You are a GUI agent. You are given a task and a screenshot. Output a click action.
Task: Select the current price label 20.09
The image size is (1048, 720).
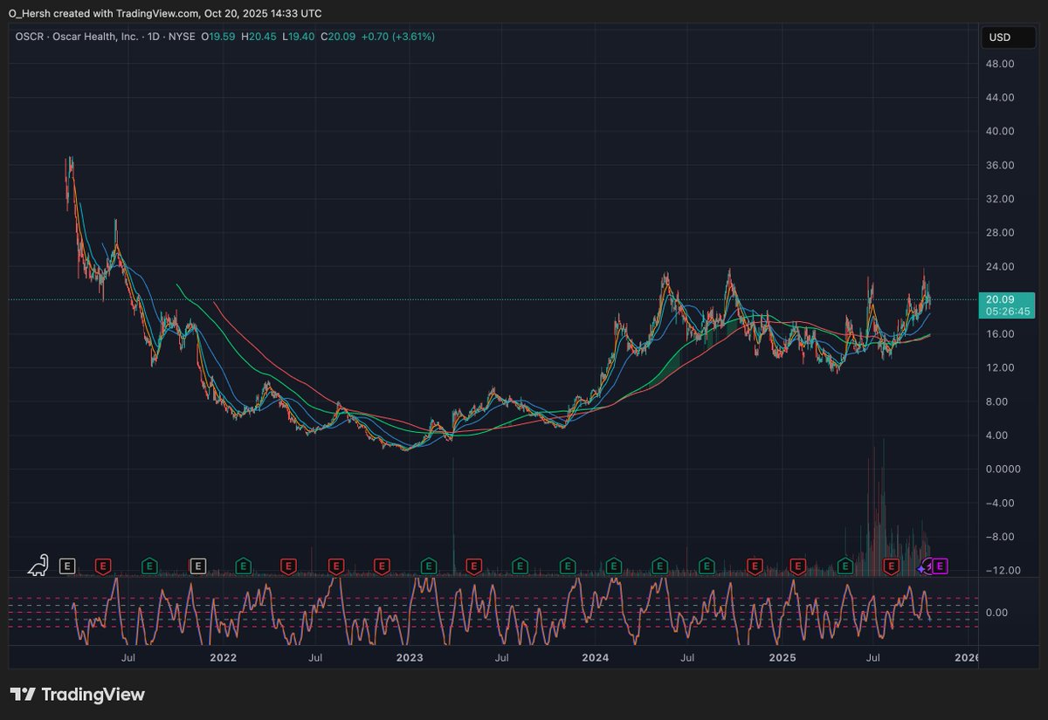tap(1000, 298)
